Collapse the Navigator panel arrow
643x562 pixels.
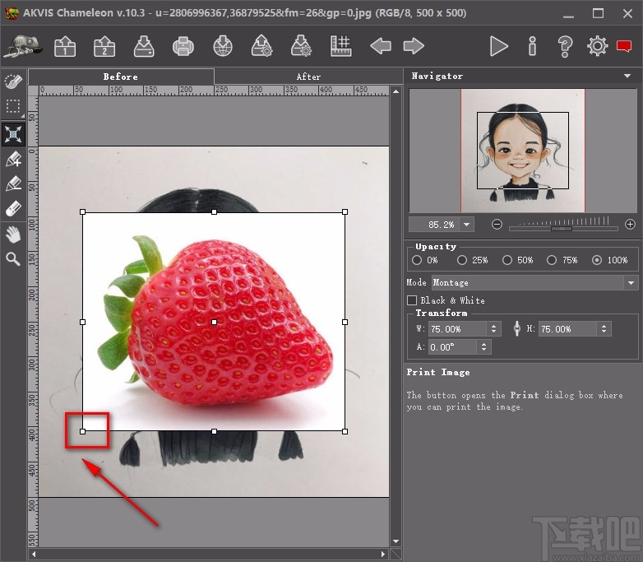tap(627, 76)
